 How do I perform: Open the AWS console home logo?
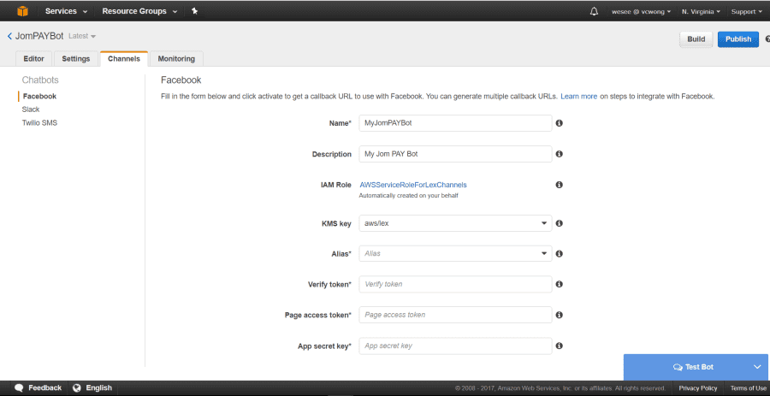[x=22, y=11]
